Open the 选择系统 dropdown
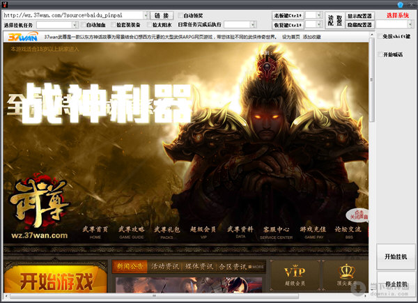 410,24
